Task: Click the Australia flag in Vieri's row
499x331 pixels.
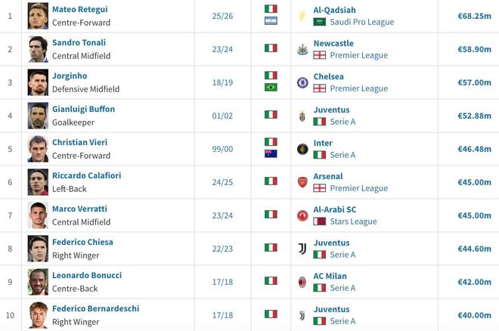Action: (271, 154)
